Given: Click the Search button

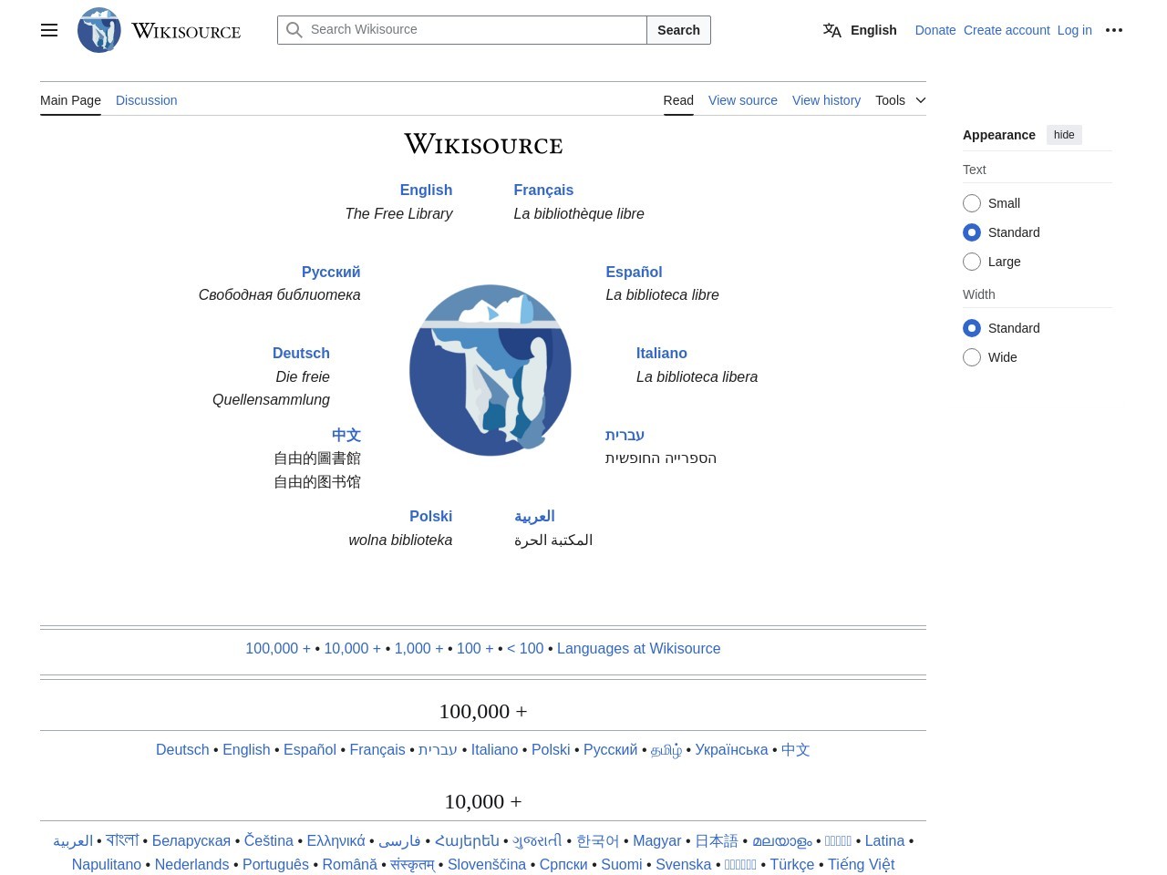Looking at the screenshot, I should (678, 30).
